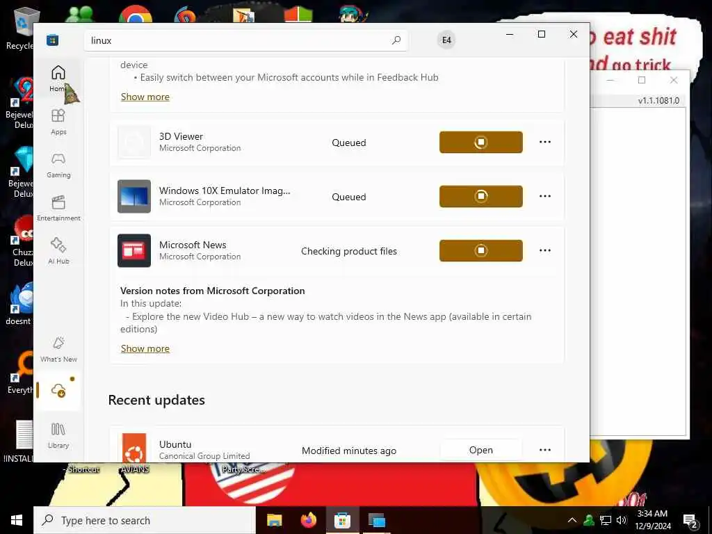Click the Ubuntu app icon
Screen dimensions: 712x534
pyautogui.click(x=134, y=448)
